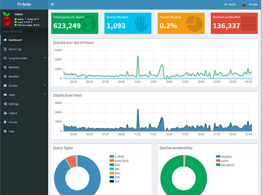263x195 pixels.
Task: Toggle the ANY legend swatch
Action: pyautogui.click(x=112, y=165)
